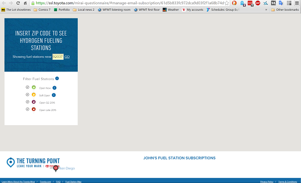Show hidden bookmarks with the overflow chevron
Image resolution: width=301 pixels, height=183 pixels.
(x=266, y=9)
